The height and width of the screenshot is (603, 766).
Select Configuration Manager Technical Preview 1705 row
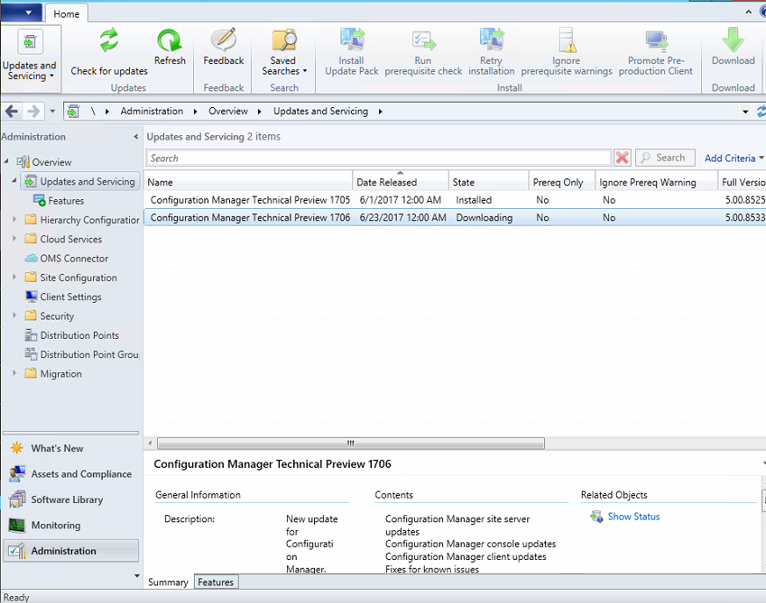coord(455,200)
